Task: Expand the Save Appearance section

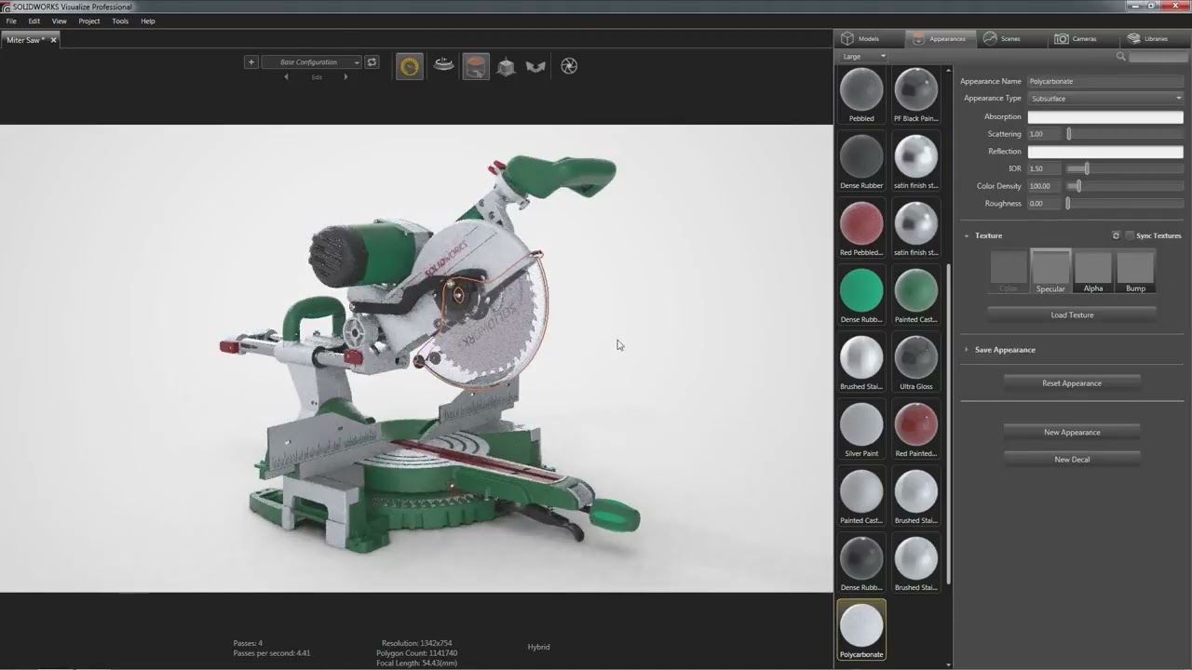Action: tap(967, 350)
